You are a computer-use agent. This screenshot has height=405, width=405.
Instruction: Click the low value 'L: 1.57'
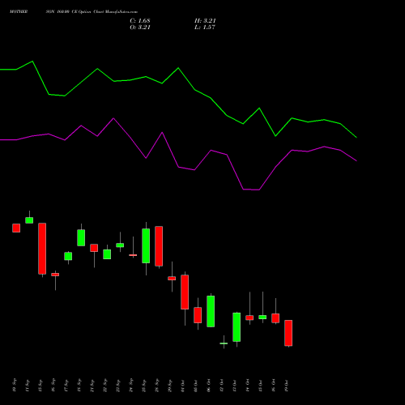click(x=205, y=28)
